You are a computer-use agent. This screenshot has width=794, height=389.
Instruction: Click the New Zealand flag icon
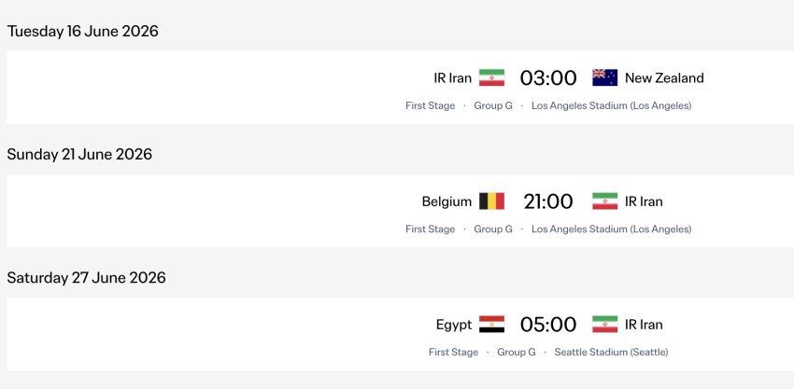tap(604, 78)
